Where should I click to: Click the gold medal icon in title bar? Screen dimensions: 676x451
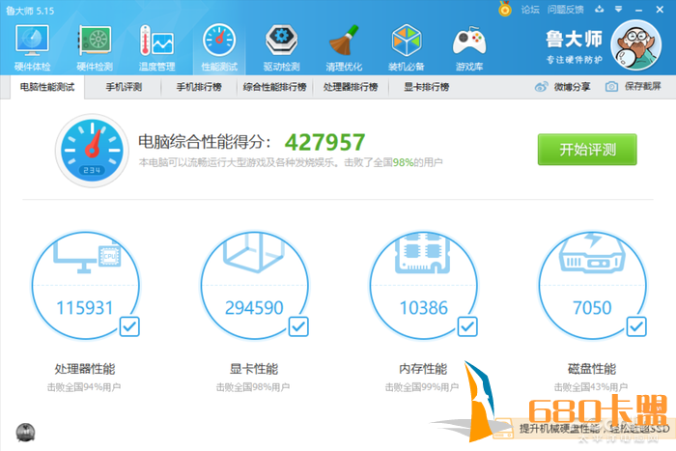[505, 9]
